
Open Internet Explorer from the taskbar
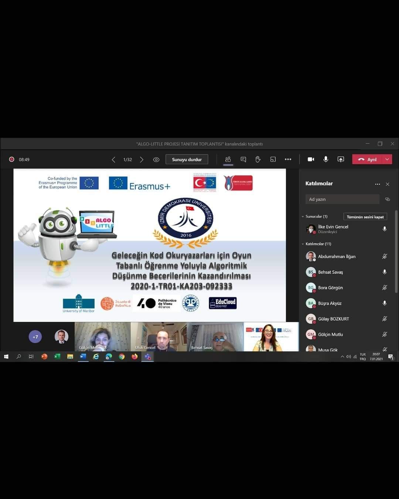point(96,357)
